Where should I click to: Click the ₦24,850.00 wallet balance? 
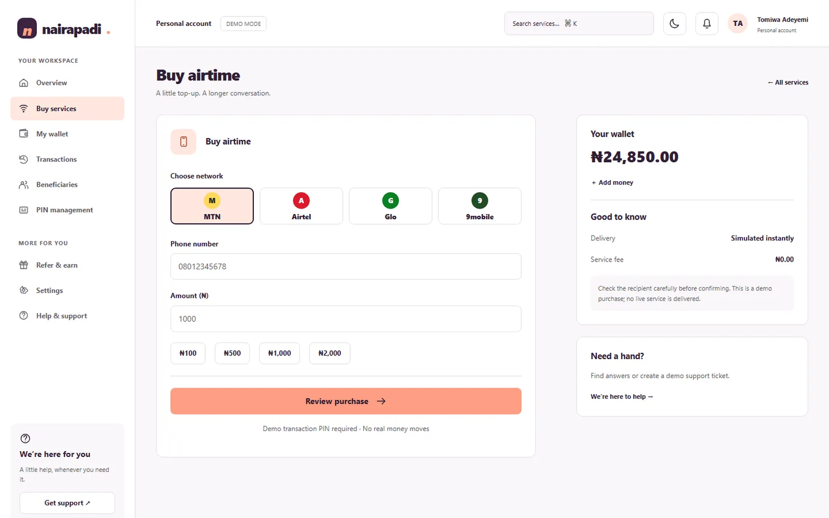click(x=634, y=157)
